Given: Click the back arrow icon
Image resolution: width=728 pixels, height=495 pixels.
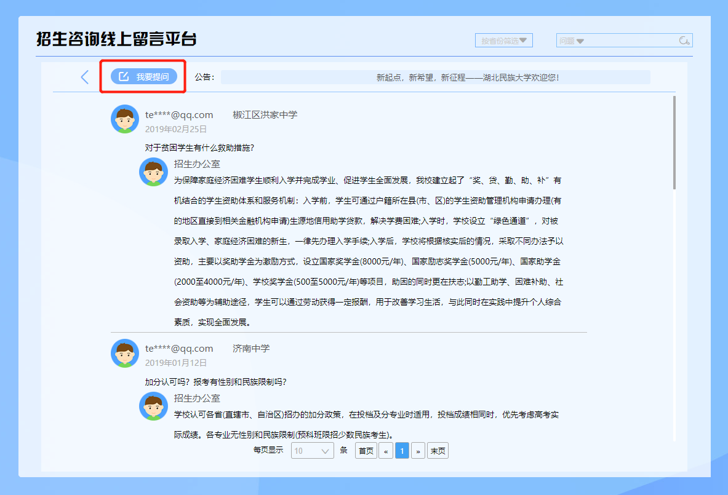Looking at the screenshot, I should 85,77.
